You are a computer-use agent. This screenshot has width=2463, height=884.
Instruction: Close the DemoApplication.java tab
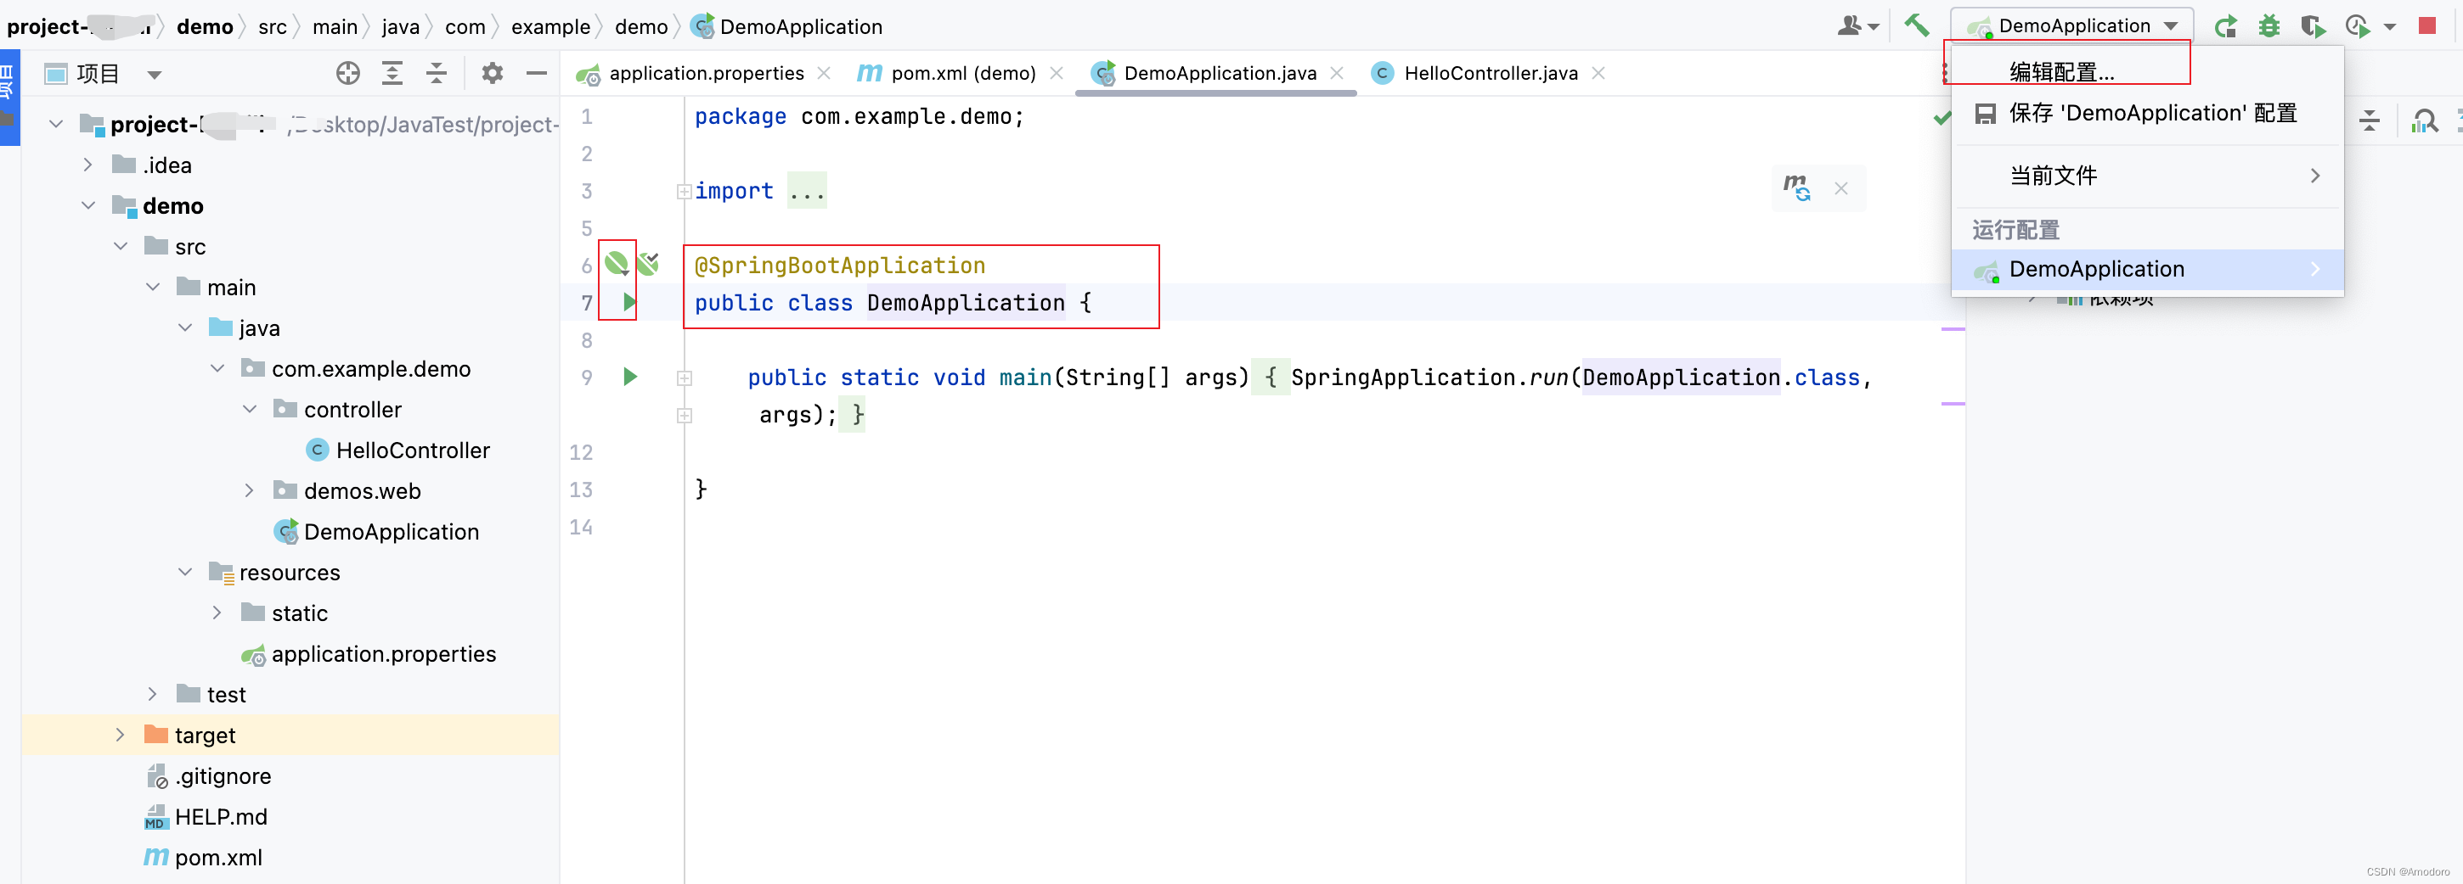[1337, 74]
